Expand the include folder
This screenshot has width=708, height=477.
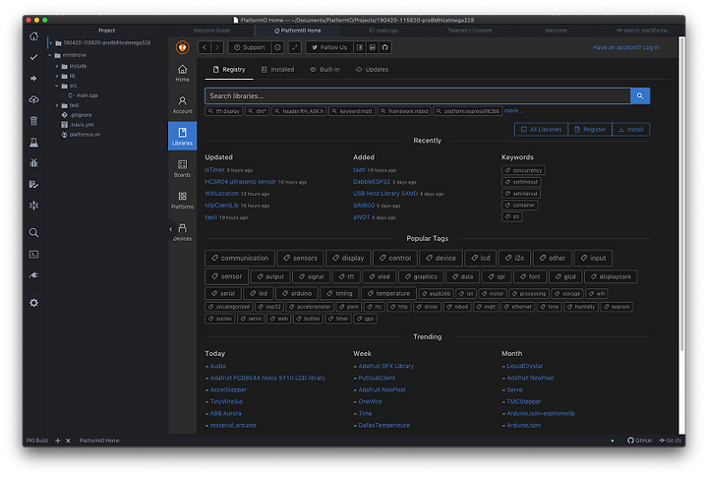point(57,66)
